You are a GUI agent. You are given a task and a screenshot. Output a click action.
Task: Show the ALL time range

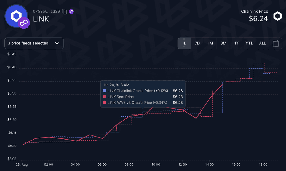263,43
